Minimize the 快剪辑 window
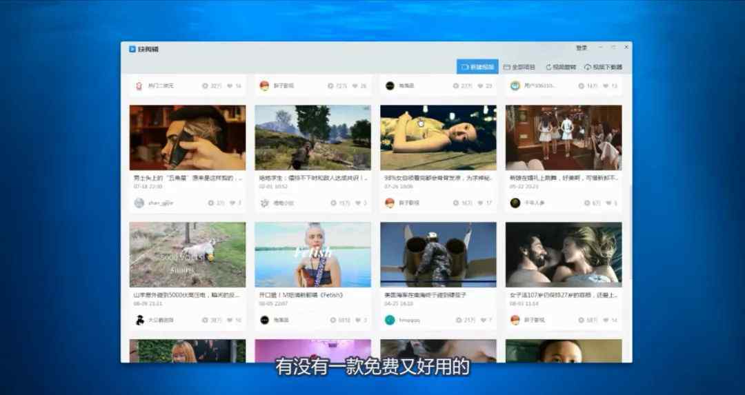 [601, 47]
